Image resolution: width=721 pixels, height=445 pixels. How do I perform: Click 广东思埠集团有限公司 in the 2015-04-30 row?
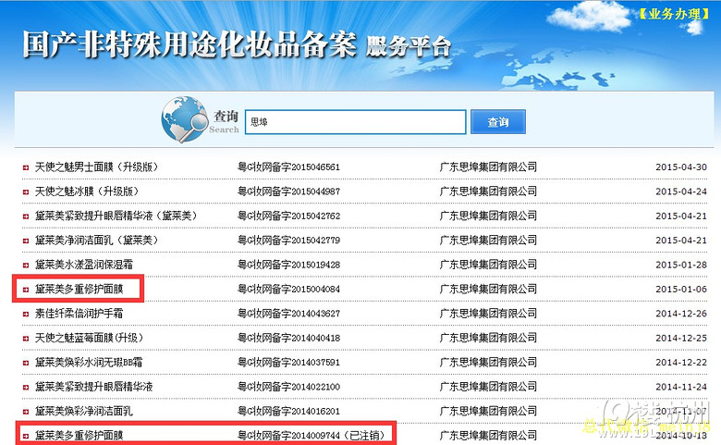(x=488, y=167)
